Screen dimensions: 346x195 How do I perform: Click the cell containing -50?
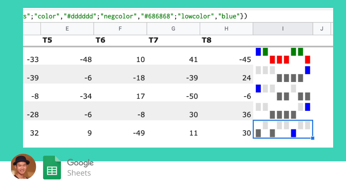tap(173, 93)
